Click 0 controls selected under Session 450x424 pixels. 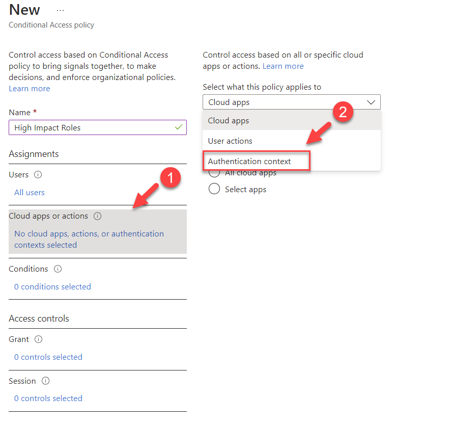[48, 398]
